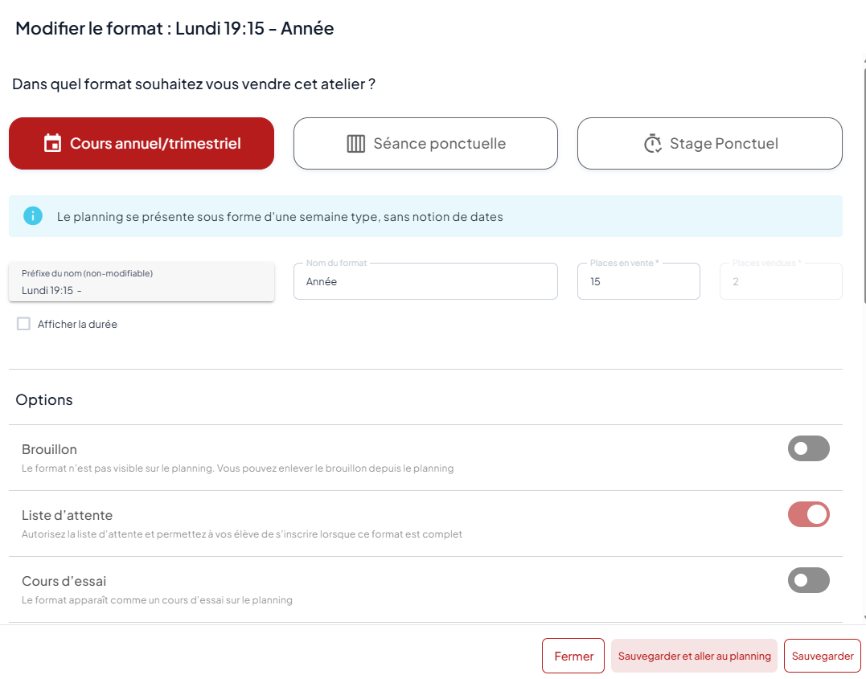This screenshot has width=866, height=679.
Task: Click the standalone Sauvegarder button
Action: tap(822, 656)
